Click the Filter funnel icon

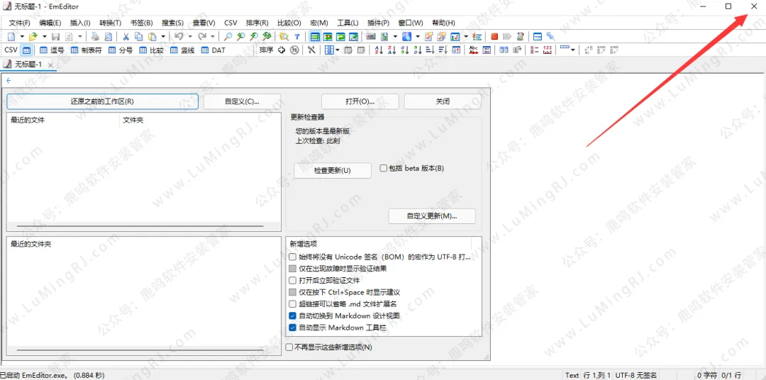pos(296,36)
